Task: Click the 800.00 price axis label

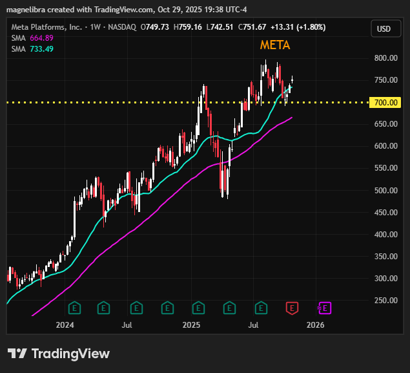Action: (x=385, y=58)
